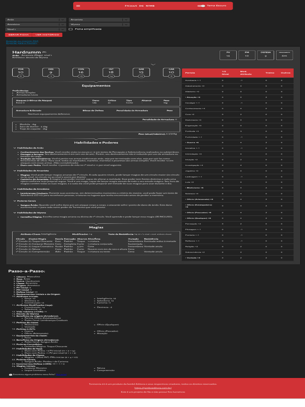Toggle the Tema Escuro switch
This screenshot has width=305, height=407.
tap(201, 6)
